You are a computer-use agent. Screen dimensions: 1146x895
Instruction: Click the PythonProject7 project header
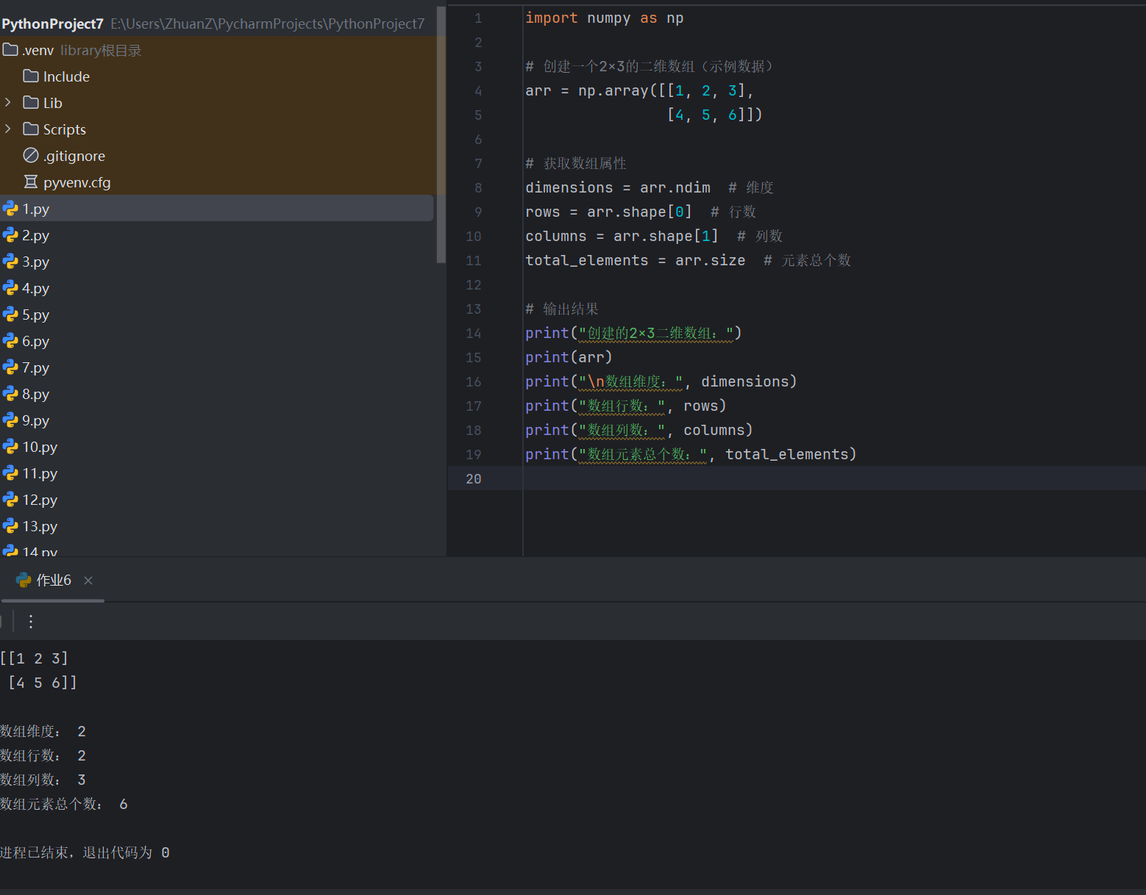coord(51,23)
